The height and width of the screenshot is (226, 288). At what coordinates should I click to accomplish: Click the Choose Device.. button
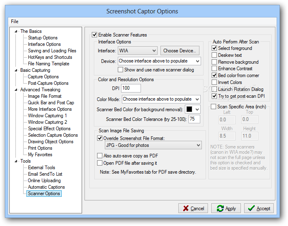click(180, 51)
